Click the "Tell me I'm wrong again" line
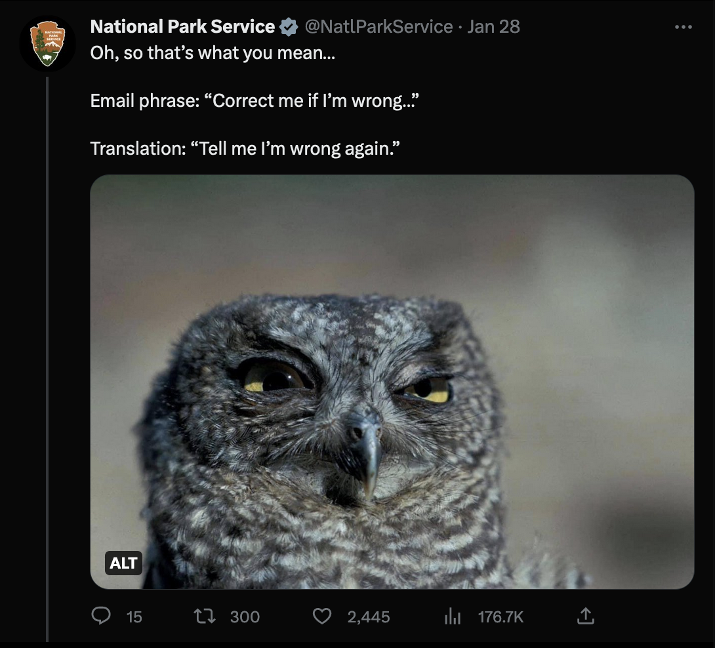 click(244, 148)
